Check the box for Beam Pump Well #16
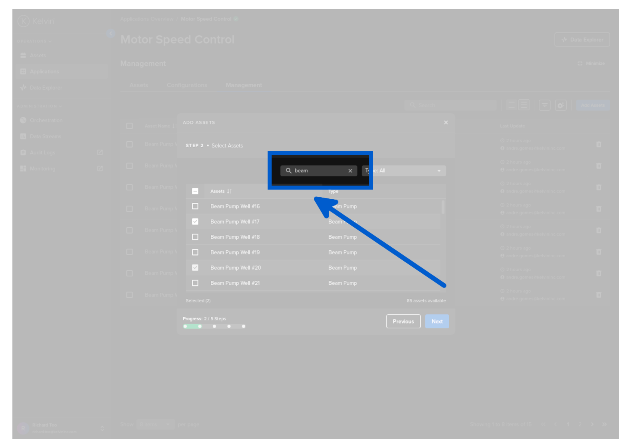 195,206
